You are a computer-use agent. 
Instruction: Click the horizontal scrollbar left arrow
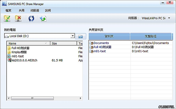9,98
